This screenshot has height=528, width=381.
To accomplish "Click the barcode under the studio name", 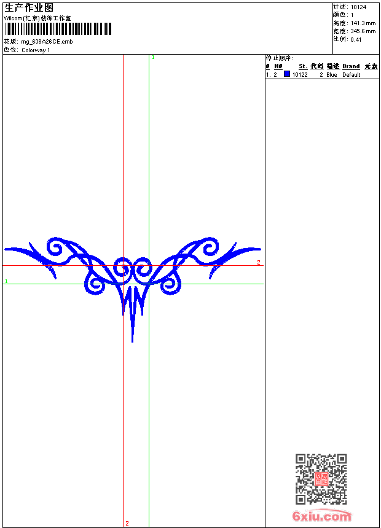I will [x=58, y=29].
